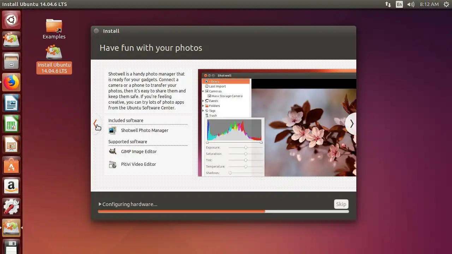The height and width of the screenshot is (254, 452).
Task: Click the GIMP Image Editor label
Action: point(139,152)
